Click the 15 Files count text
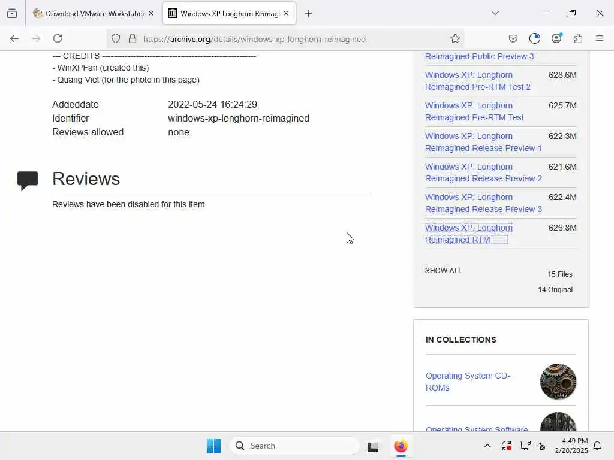Screen dimensions: 614x460 tap(560, 274)
